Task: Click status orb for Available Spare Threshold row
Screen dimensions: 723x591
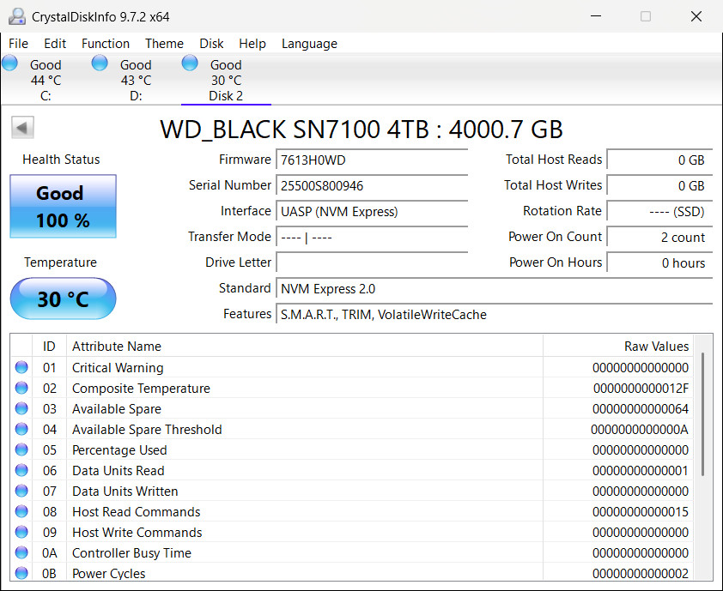Action: [x=21, y=429]
